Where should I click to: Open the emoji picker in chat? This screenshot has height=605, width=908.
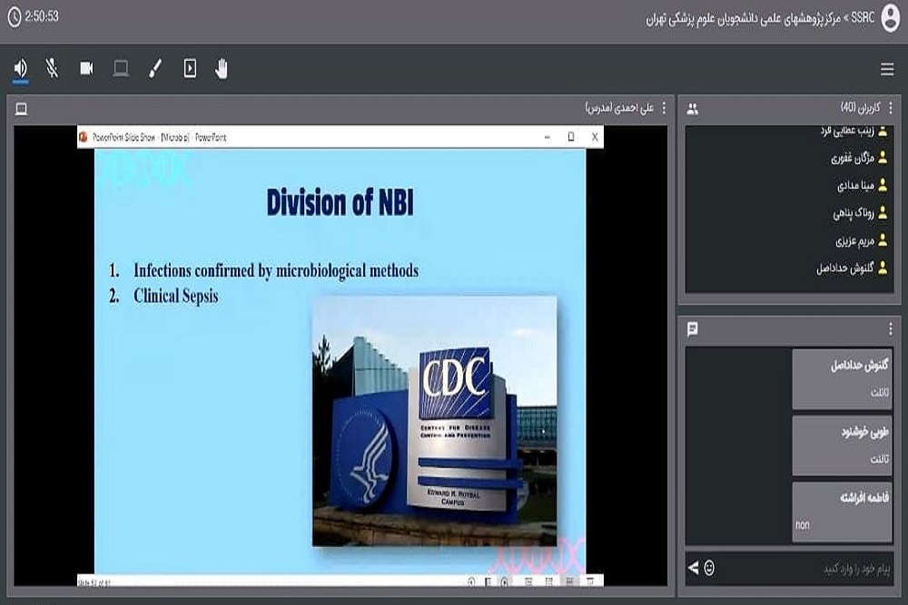point(709,568)
